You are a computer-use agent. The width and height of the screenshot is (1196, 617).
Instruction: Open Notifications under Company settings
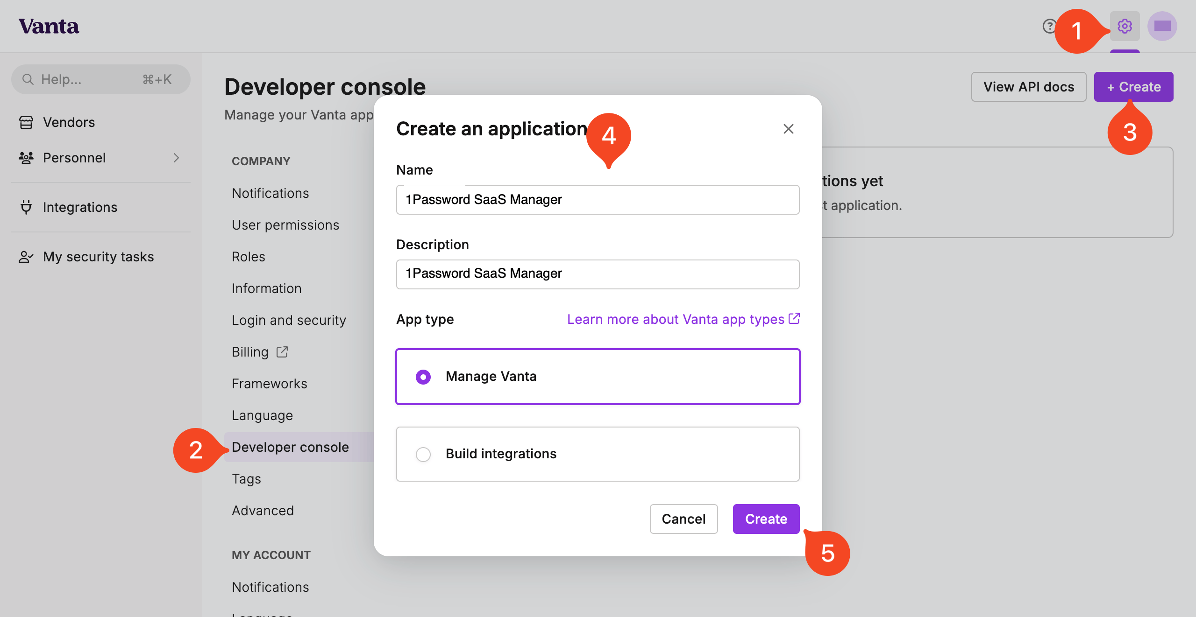click(271, 193)
